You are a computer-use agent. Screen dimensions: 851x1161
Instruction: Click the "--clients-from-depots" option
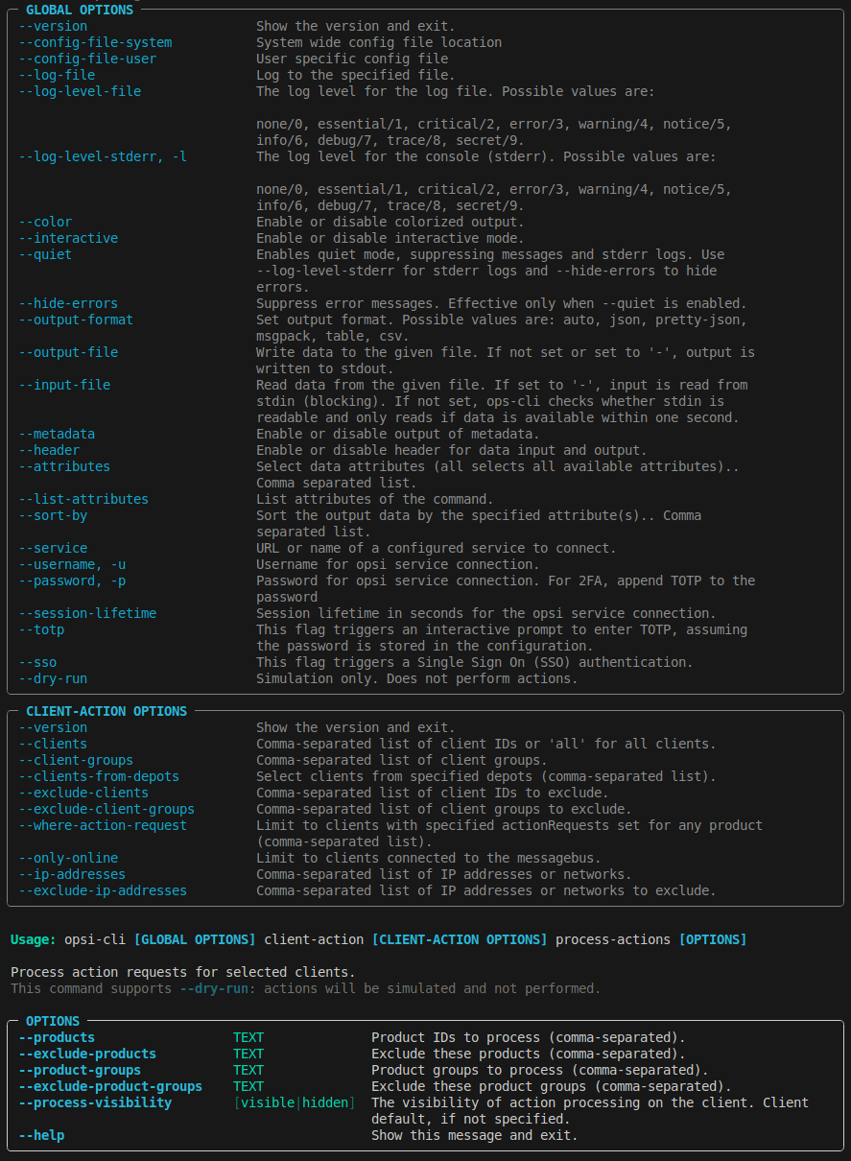(x=99, y=776)
